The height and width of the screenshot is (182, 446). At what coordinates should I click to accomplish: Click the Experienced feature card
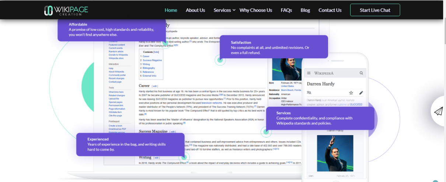pos(130,144)
